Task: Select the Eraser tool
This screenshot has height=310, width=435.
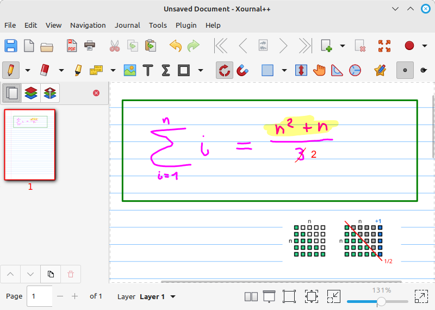Action: [45, 70]
